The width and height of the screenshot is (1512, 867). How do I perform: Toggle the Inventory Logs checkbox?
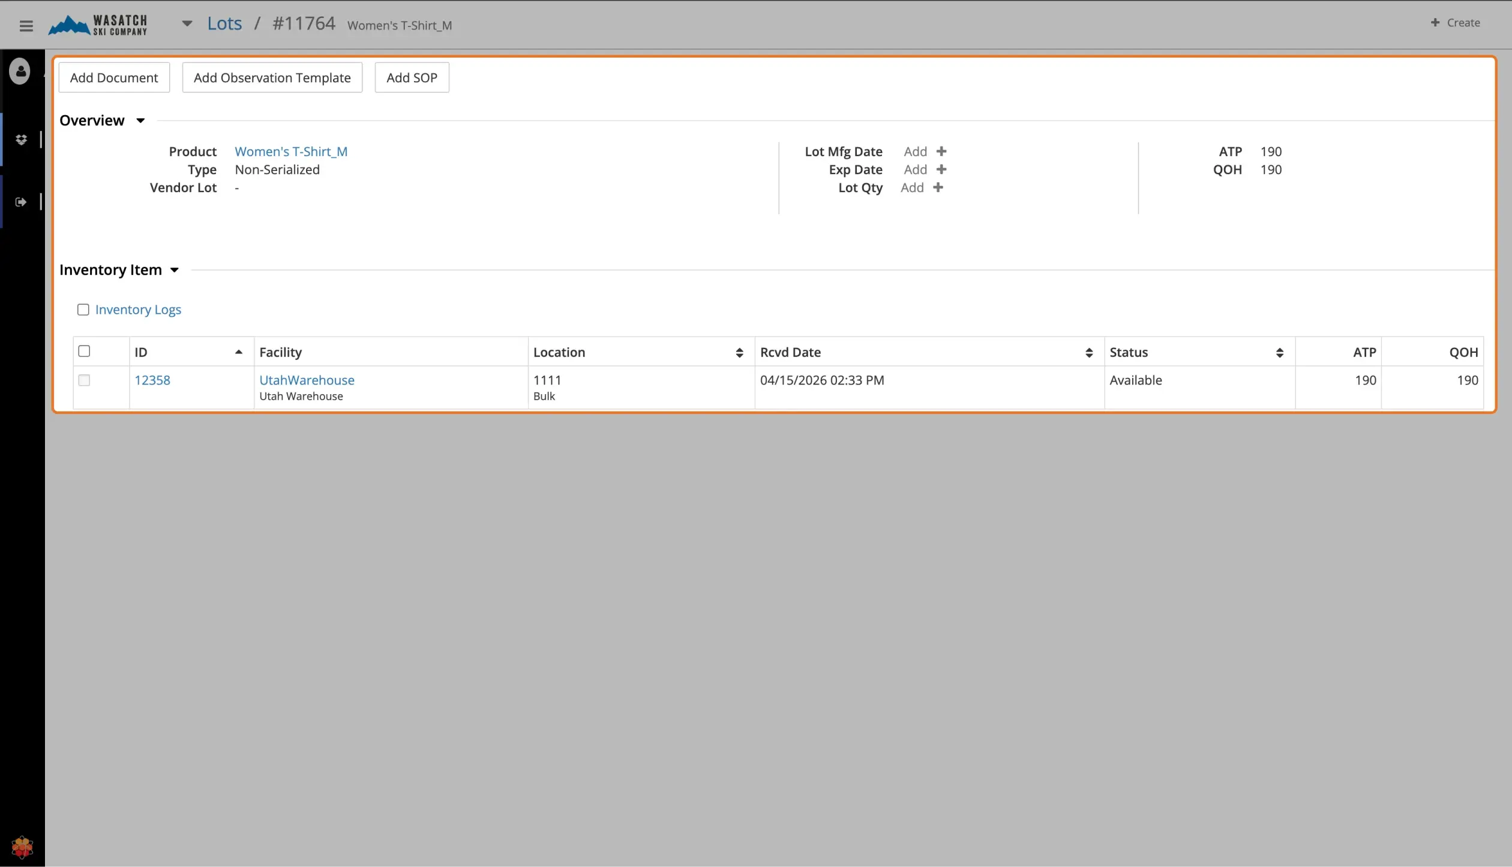click(83, 310)
